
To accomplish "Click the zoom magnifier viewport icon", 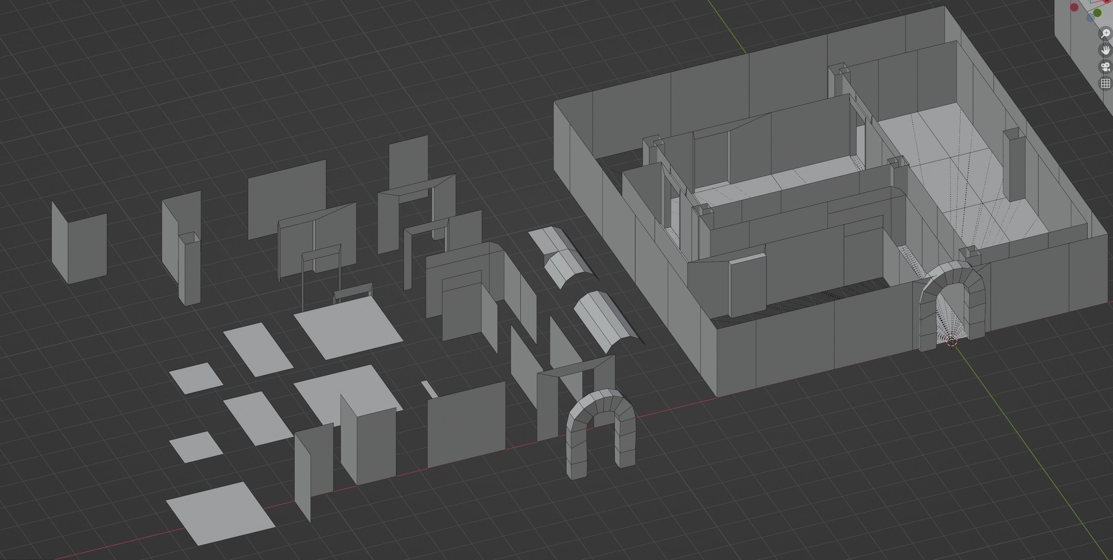I will [x=1106, y=33].
